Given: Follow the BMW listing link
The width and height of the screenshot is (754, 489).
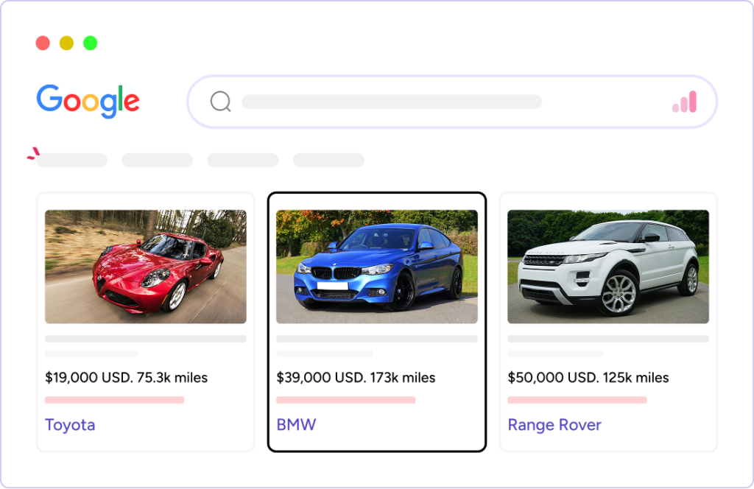Looking at the screenshot, I should [296, 425].
